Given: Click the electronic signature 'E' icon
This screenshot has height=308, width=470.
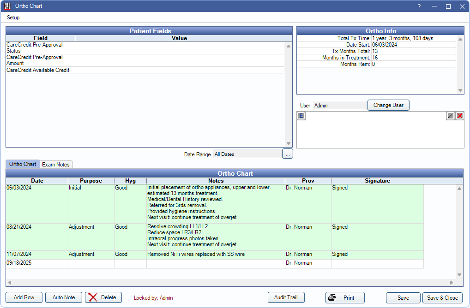Looking at the screenshot, I should 301,116.
